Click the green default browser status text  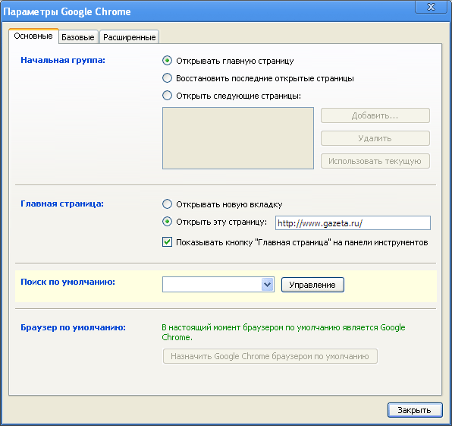[x=284, y=332]
